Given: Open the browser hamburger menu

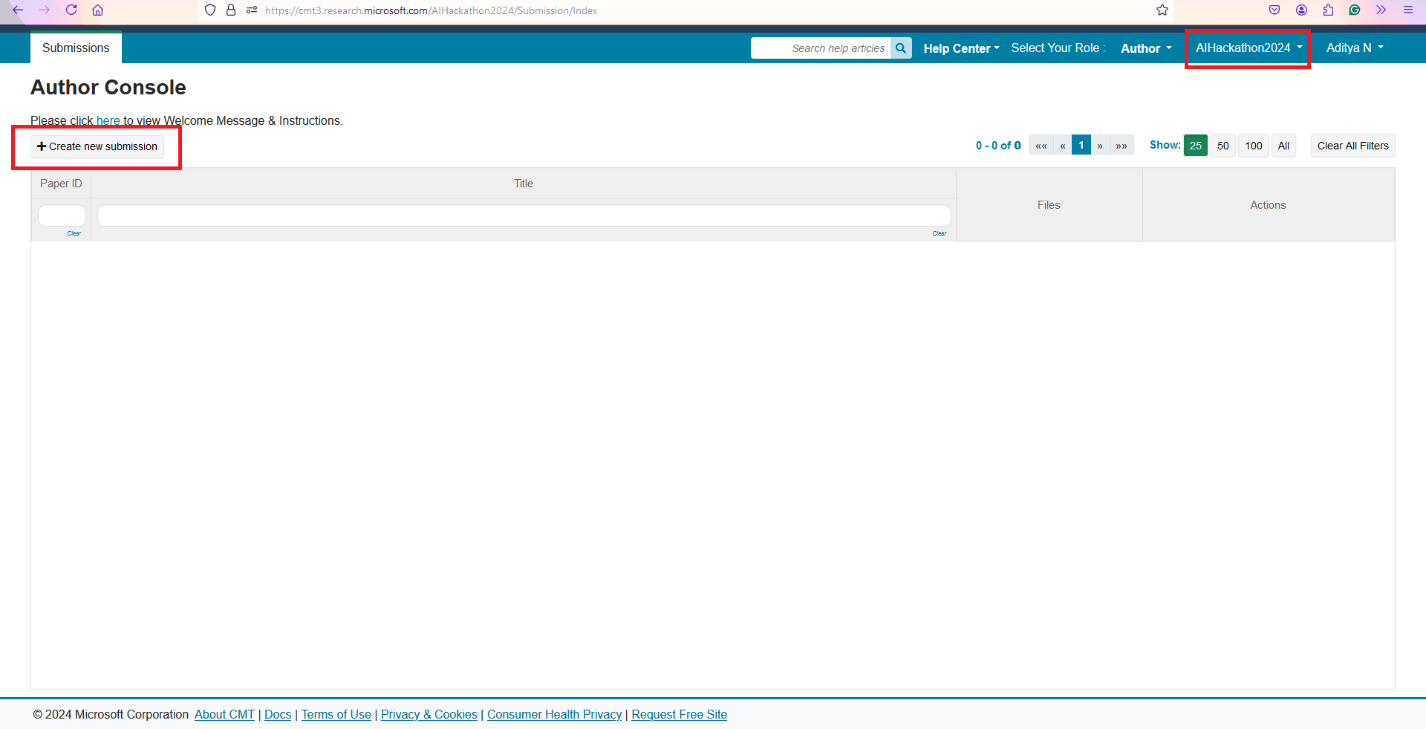Looking at the screenshot, I should click(x=1407, y=10).
